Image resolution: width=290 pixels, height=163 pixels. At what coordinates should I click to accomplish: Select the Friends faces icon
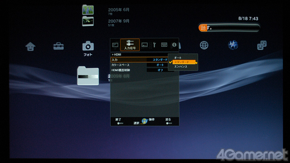262,45
